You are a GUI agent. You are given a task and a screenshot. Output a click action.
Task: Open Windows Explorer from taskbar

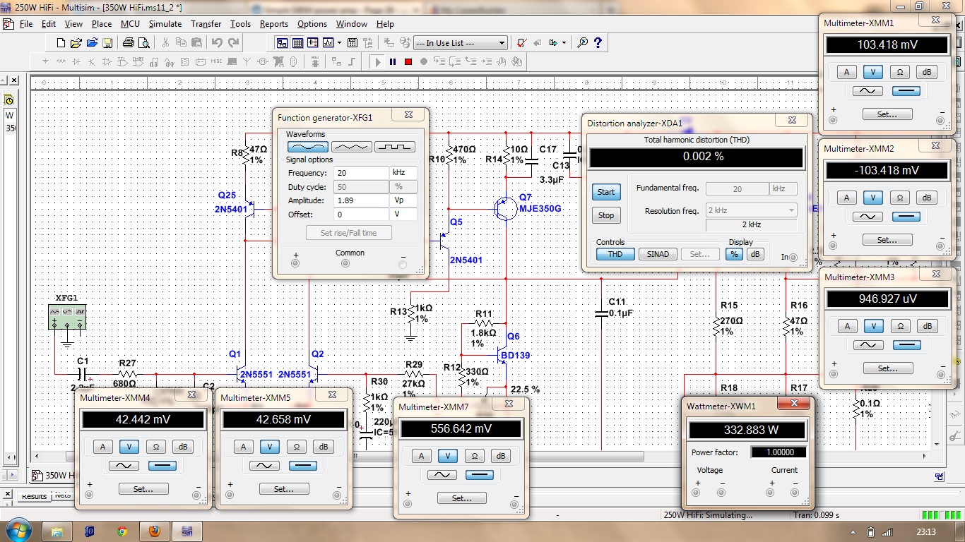click(57, 531)
